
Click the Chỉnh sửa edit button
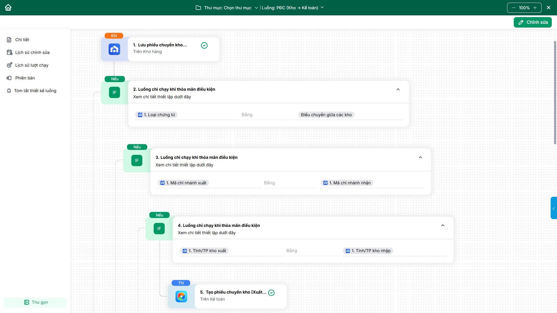(533, 22)
